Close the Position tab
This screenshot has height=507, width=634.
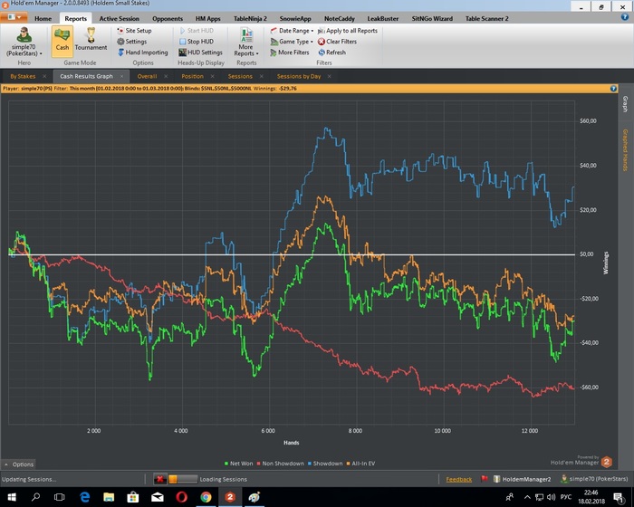212,76
